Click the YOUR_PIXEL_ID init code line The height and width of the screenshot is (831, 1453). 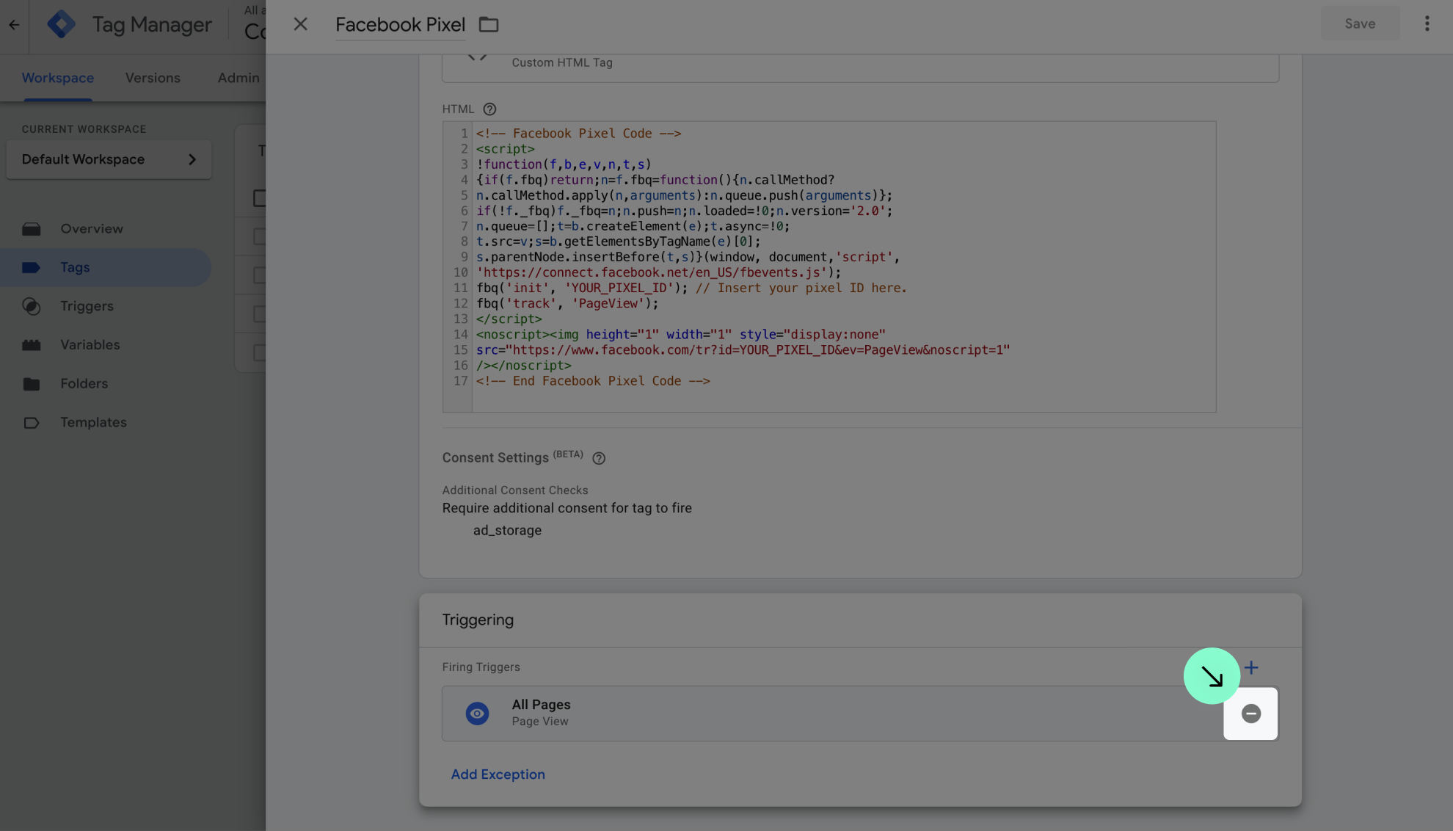pyautogui.click(x=691, y=288)
